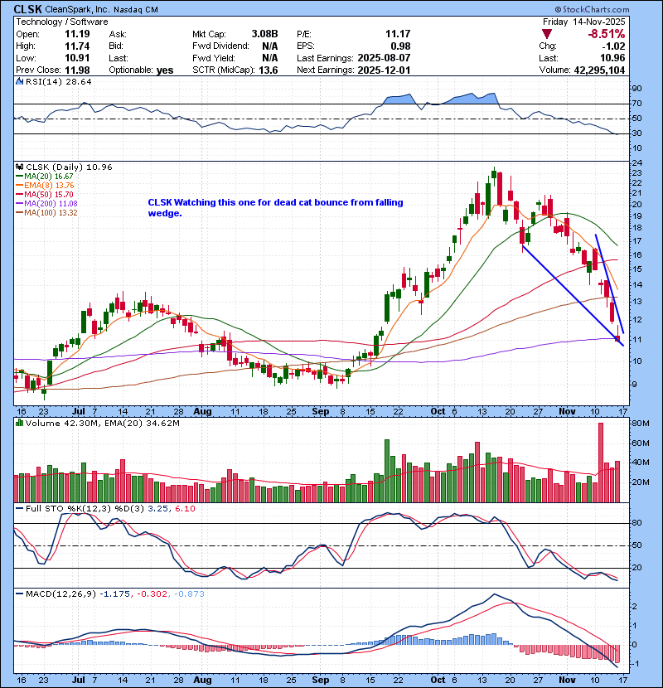Click the Open value 11.19
663x688 pixels.
[x=77, y=34]
